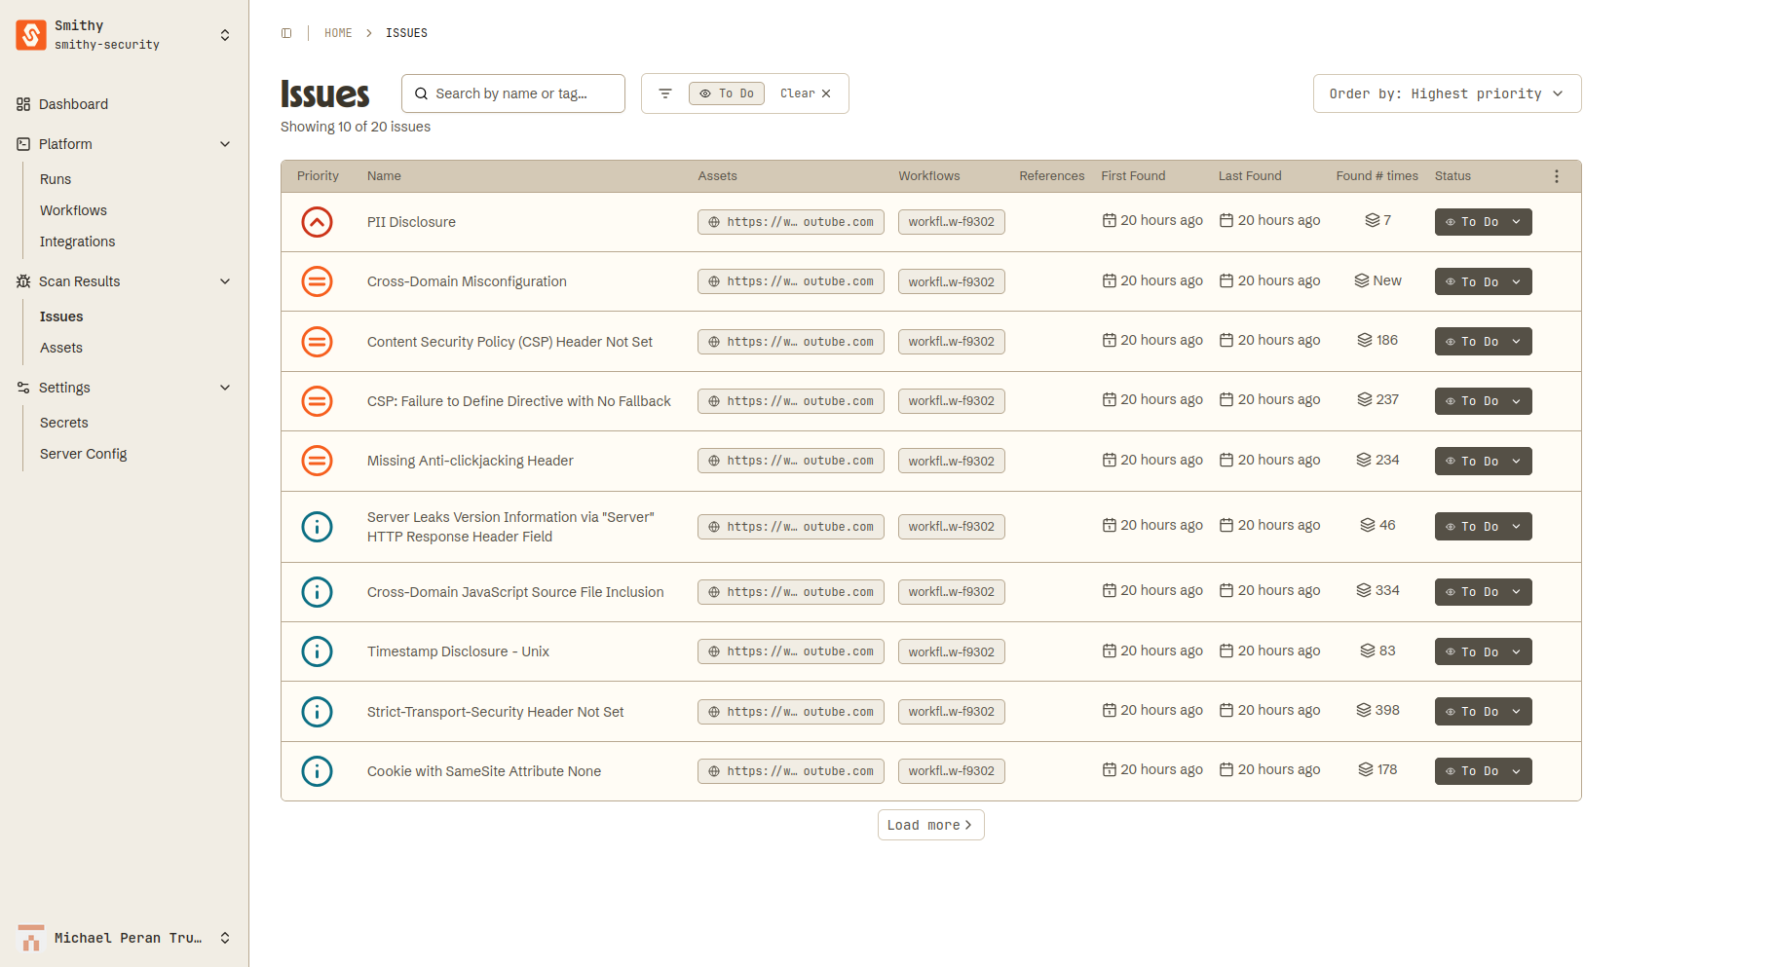This screenshot has height=967, width=1773.
Task: Open the Timestamp Disclosure - Unix issue
Action: click(458, 651)
